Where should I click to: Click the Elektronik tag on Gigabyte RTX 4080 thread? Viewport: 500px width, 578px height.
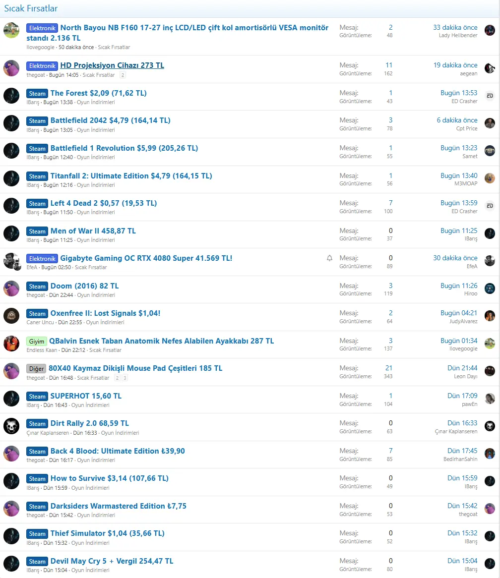point(42,258)
